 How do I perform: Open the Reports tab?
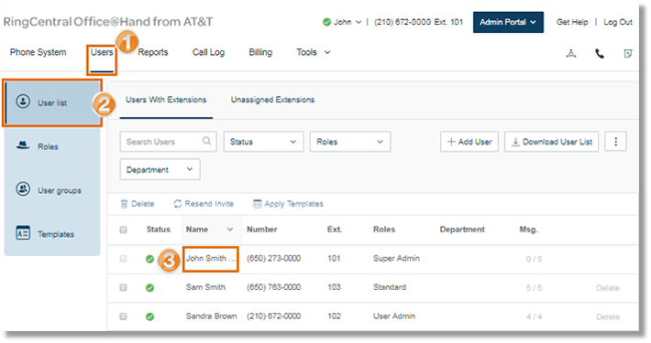(153, 52)
